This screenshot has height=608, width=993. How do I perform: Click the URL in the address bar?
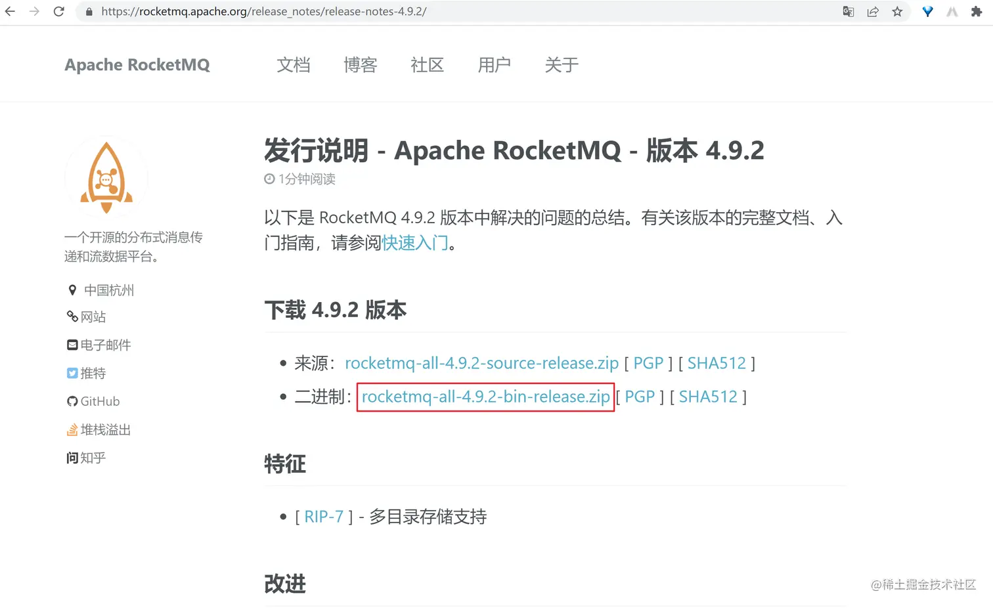pyautogui.click(x=264, y=12)
